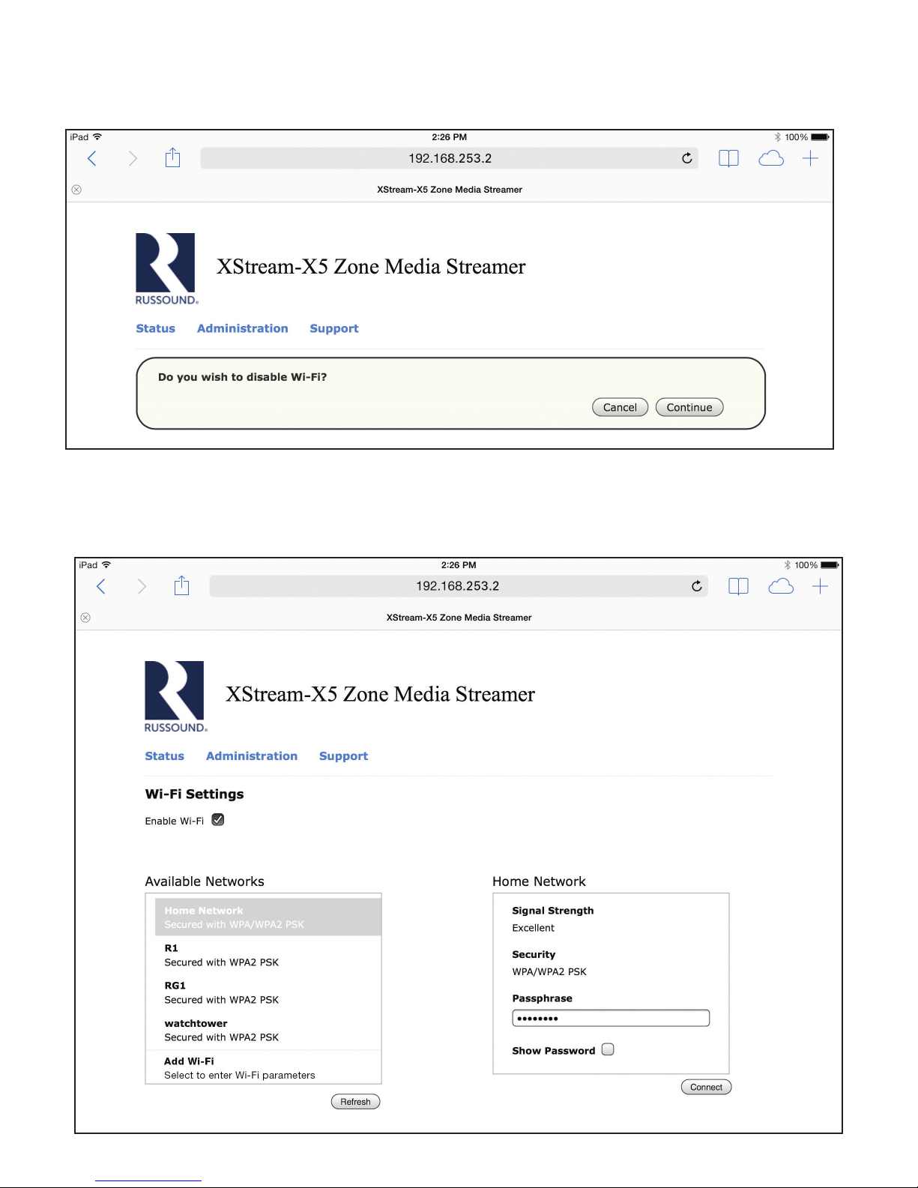Image resolution: width=918 pixels, height=1188 pixels.
Task: Select Home Network in Available Networks
Action: tap(268, 917)
